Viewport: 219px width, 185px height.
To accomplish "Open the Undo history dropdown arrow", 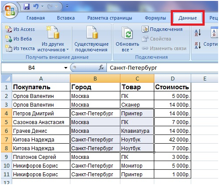I will coord(42,6).
